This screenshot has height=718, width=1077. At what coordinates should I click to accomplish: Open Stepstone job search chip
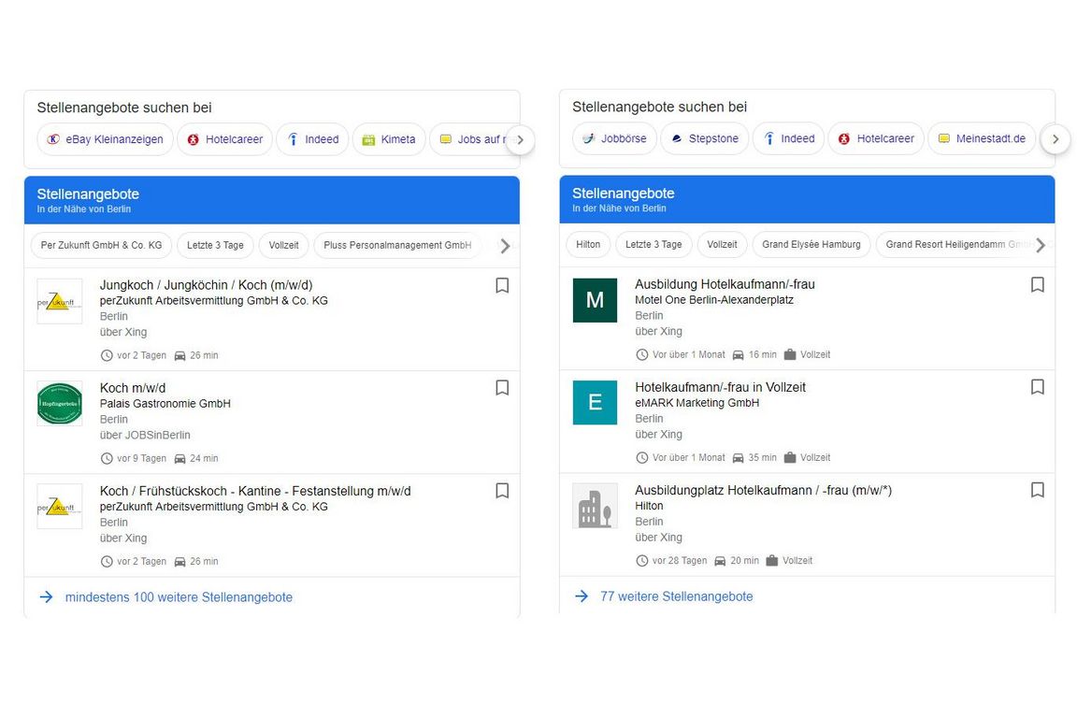(x=705, y=138)
